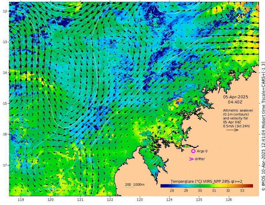
Task: Click the cyan 200m isobath legend line
Action: click(x=130, y=187)
